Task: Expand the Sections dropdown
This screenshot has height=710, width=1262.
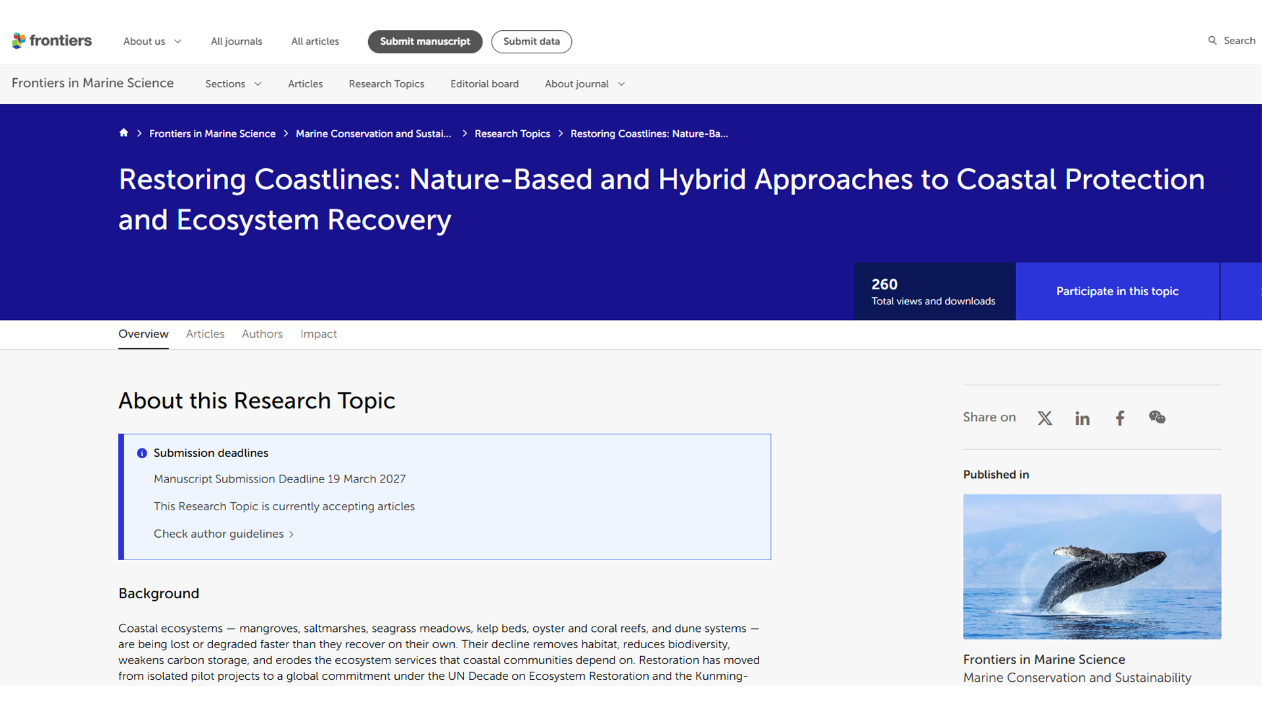Action: (x=233, y=84)
